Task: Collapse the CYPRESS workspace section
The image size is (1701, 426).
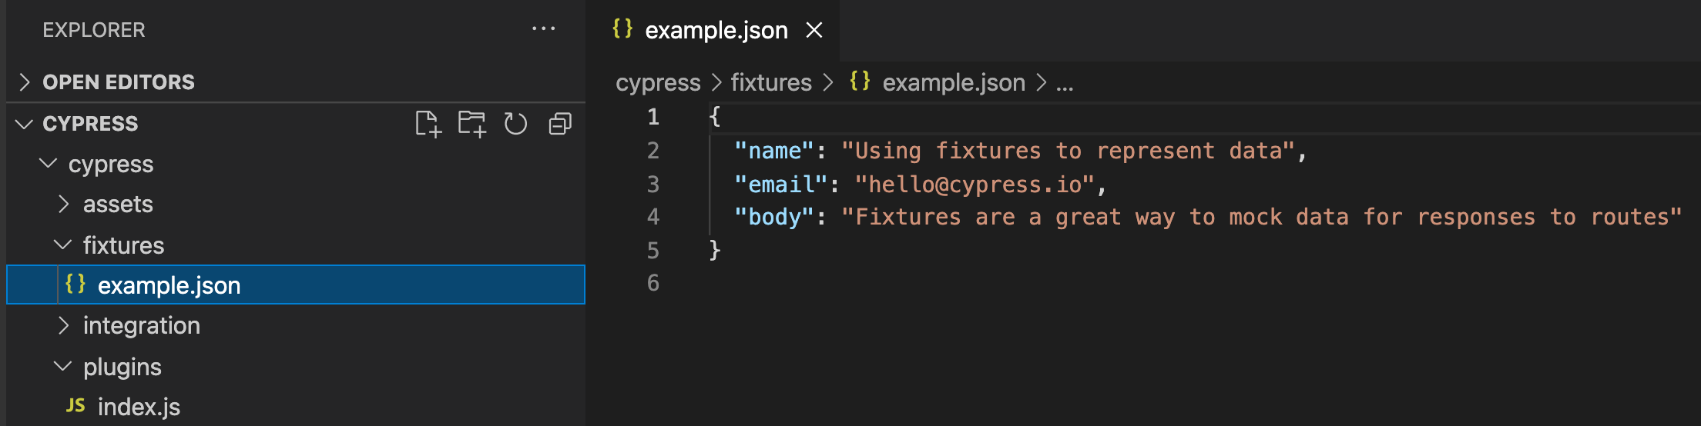Action: (25, 124)
